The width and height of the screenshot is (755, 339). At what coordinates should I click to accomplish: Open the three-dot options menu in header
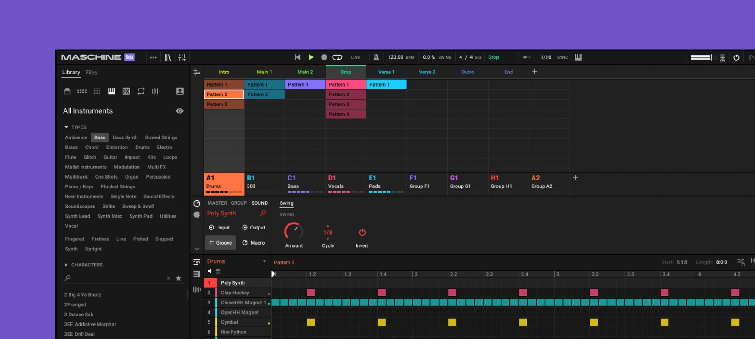coord(153,57)
